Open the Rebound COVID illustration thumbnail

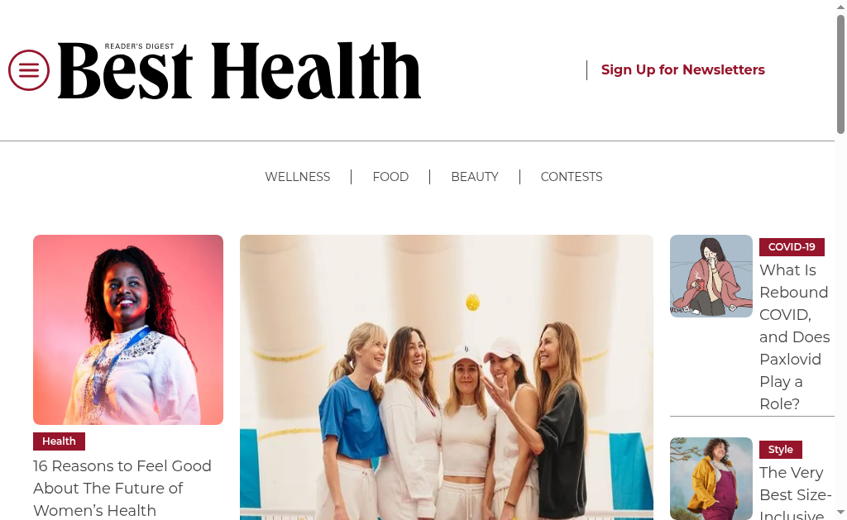pos(711,276)
